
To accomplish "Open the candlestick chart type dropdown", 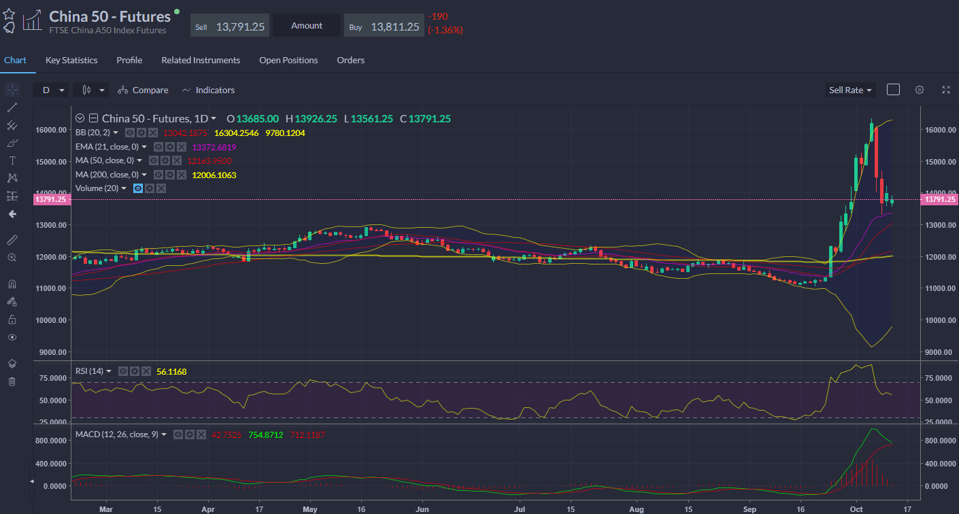I will pyautogui.click(x=92, y=90).
